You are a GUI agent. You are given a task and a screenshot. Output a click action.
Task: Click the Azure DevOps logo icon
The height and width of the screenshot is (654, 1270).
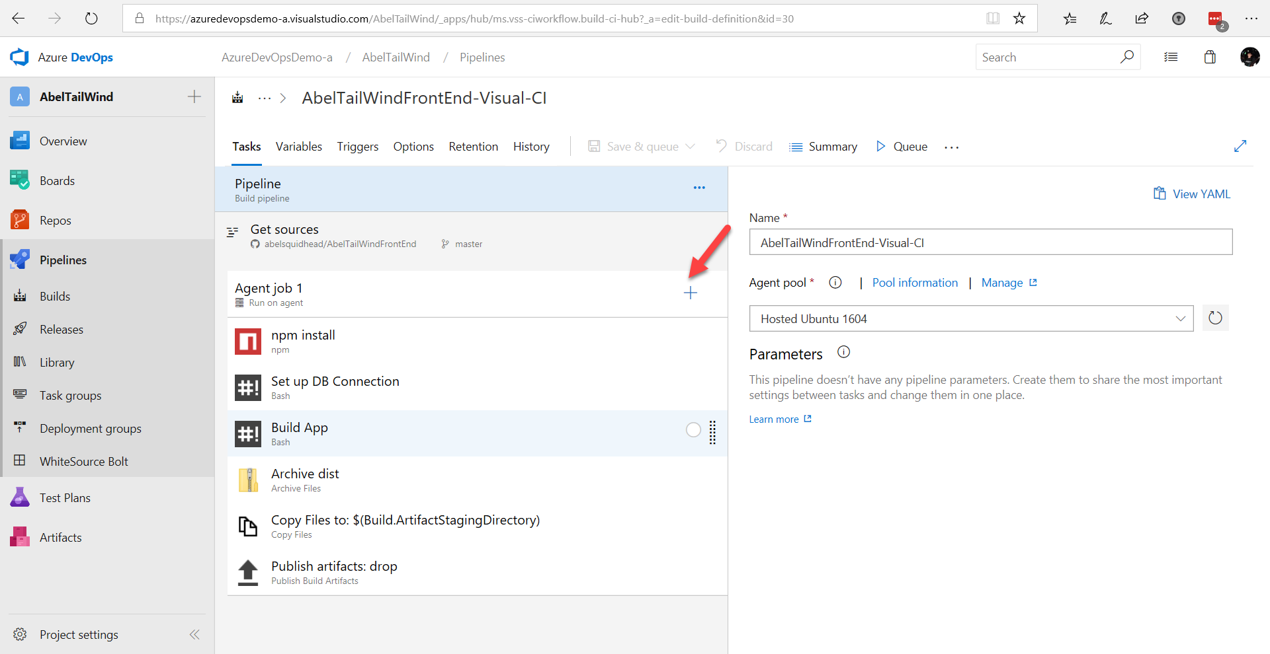pos(20,57)
